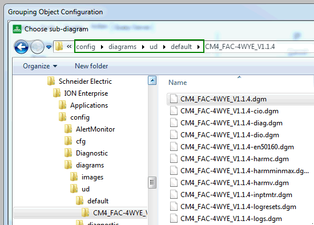Click the tree pane scrollbar thumb
314x225 pixels.
152,182
